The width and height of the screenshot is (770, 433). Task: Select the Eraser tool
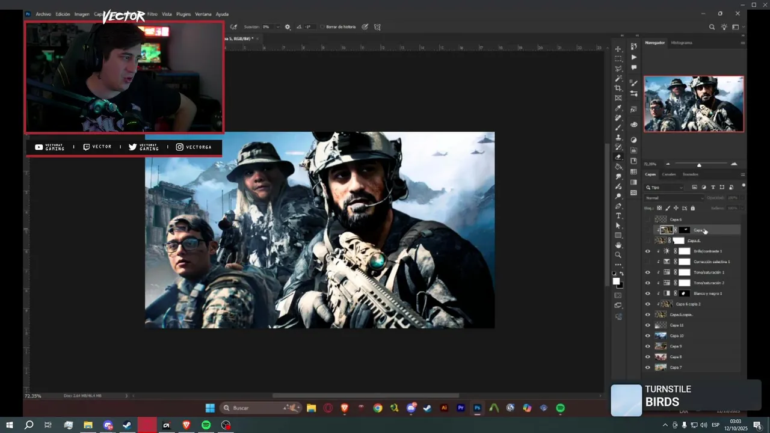(x=618, y=157)
